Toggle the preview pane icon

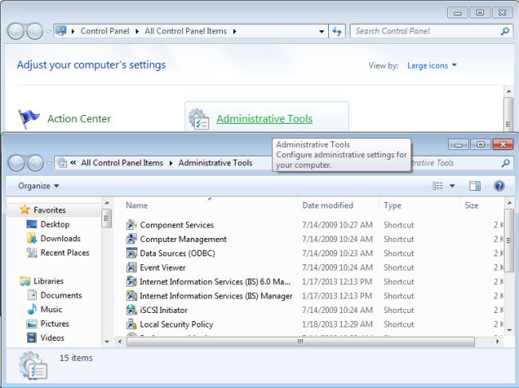coord(475,186)
